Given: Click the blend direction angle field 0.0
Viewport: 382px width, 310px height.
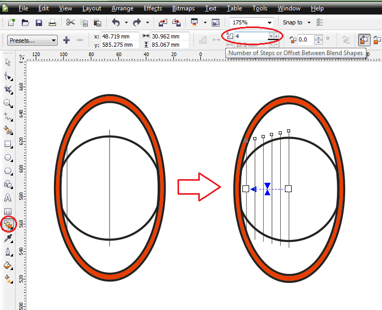Looking at the screenshot, I should click(x=306, y=40).
